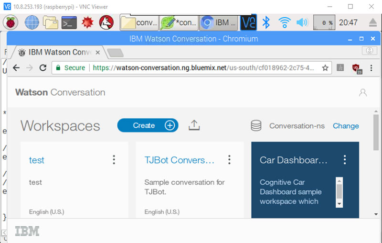Image resolution: width=382 pixels, height=243 pixels.
Task: Open the Chromium profile button
Action: click(x=370, y=51)
